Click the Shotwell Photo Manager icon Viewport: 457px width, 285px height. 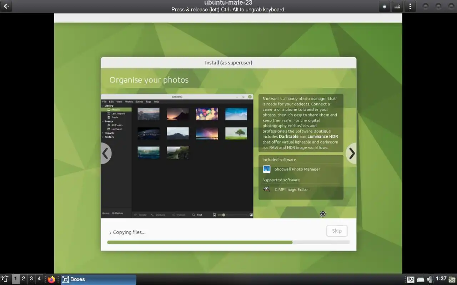pos(267,169)
